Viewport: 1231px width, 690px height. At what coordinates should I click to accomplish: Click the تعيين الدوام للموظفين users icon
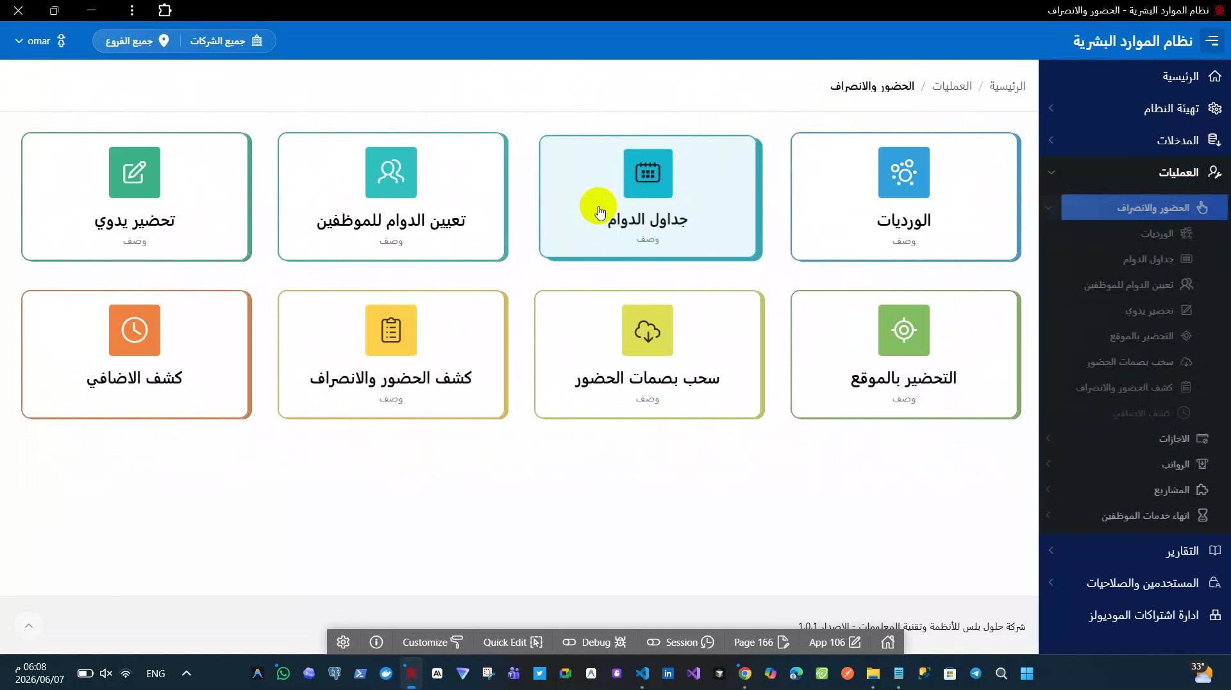pos(391,172)
